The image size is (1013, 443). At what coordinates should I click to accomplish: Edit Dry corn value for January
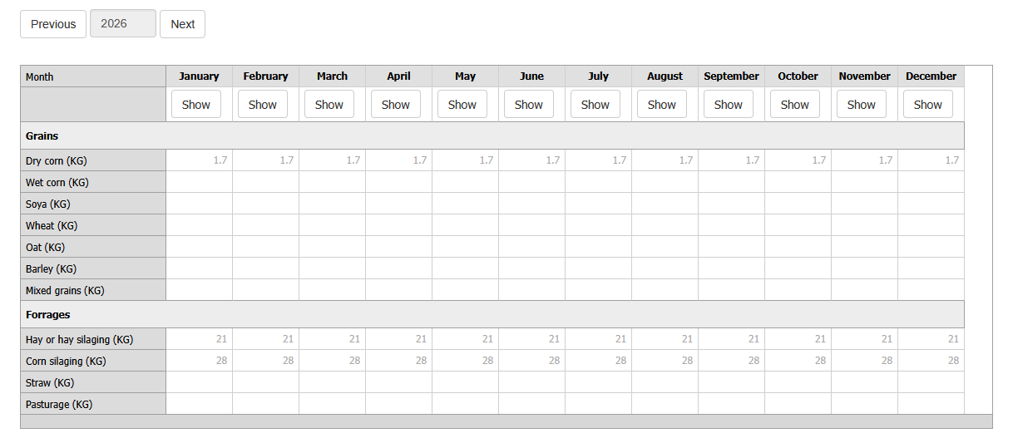[200, 160]
